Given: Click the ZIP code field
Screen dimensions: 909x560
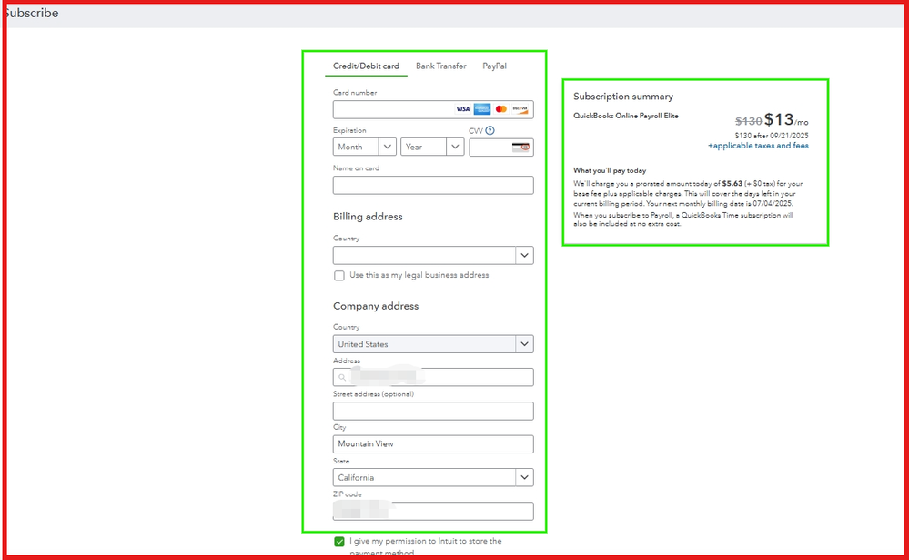Looking at the screenshot, I should pyautogui.click(x=433, y=511).
